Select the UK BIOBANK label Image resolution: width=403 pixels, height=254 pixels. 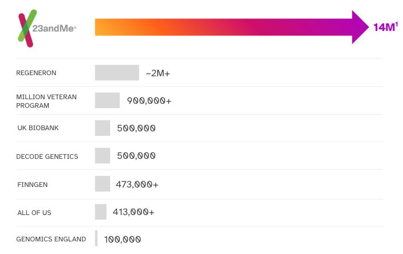pyautogui.click(x=38, y=128)
